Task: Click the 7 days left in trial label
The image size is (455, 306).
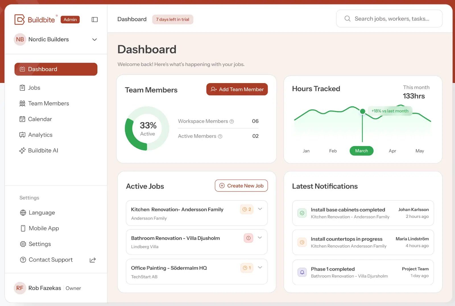Action: [x=172, y=19]
